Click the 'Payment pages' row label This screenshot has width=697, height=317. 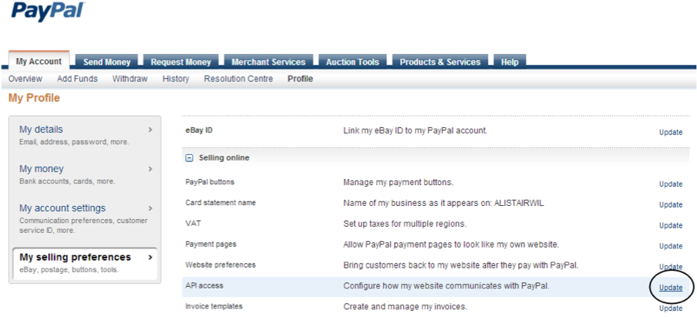point(210,244)
